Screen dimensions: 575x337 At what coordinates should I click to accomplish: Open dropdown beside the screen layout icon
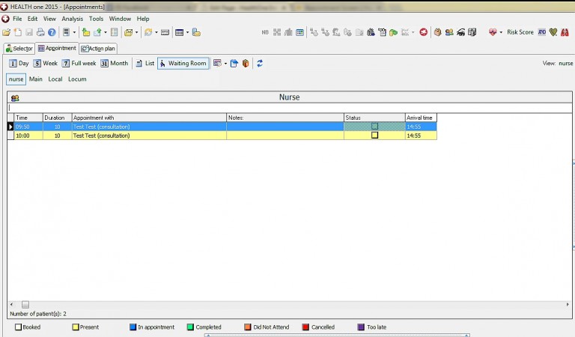pos(74,32)
